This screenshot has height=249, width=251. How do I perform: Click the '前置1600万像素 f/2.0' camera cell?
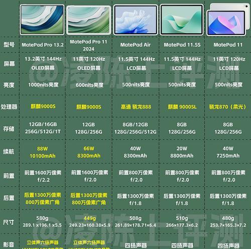tap(90, 176)
